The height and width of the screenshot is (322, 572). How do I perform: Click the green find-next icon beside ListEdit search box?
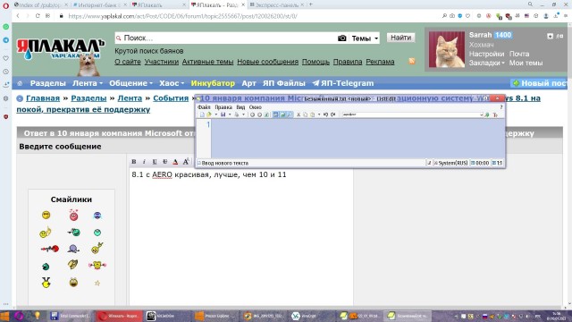pos(487,114)
